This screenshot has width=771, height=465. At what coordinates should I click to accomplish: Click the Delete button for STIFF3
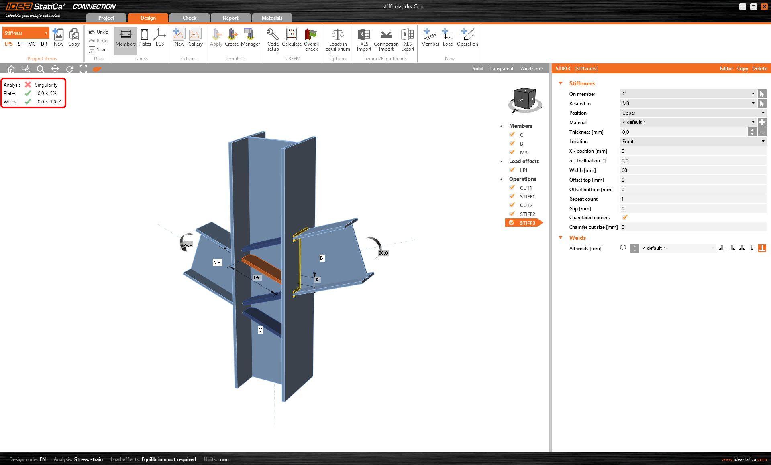click(759, 69)
